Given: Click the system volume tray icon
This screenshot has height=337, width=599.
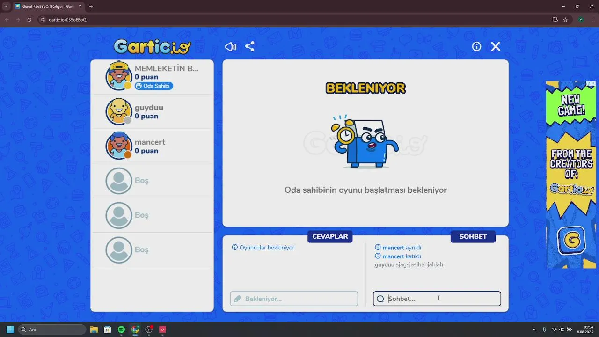Looking at the screenshot, I should 562,330.
